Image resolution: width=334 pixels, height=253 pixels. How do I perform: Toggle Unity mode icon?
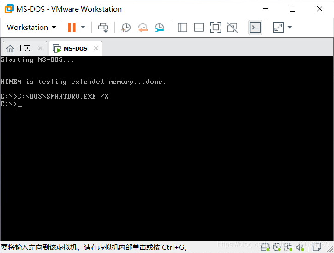click(x=232, y=28)
